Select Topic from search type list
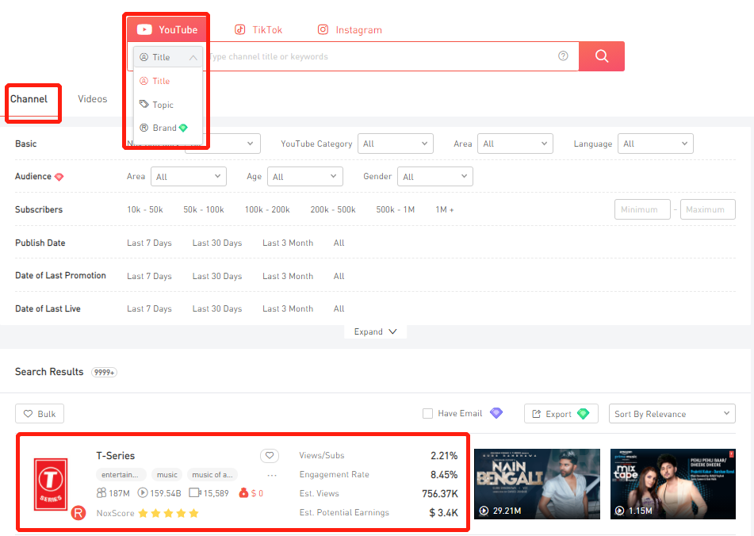This screenshot has height=536, width=754. click(163, 105)
